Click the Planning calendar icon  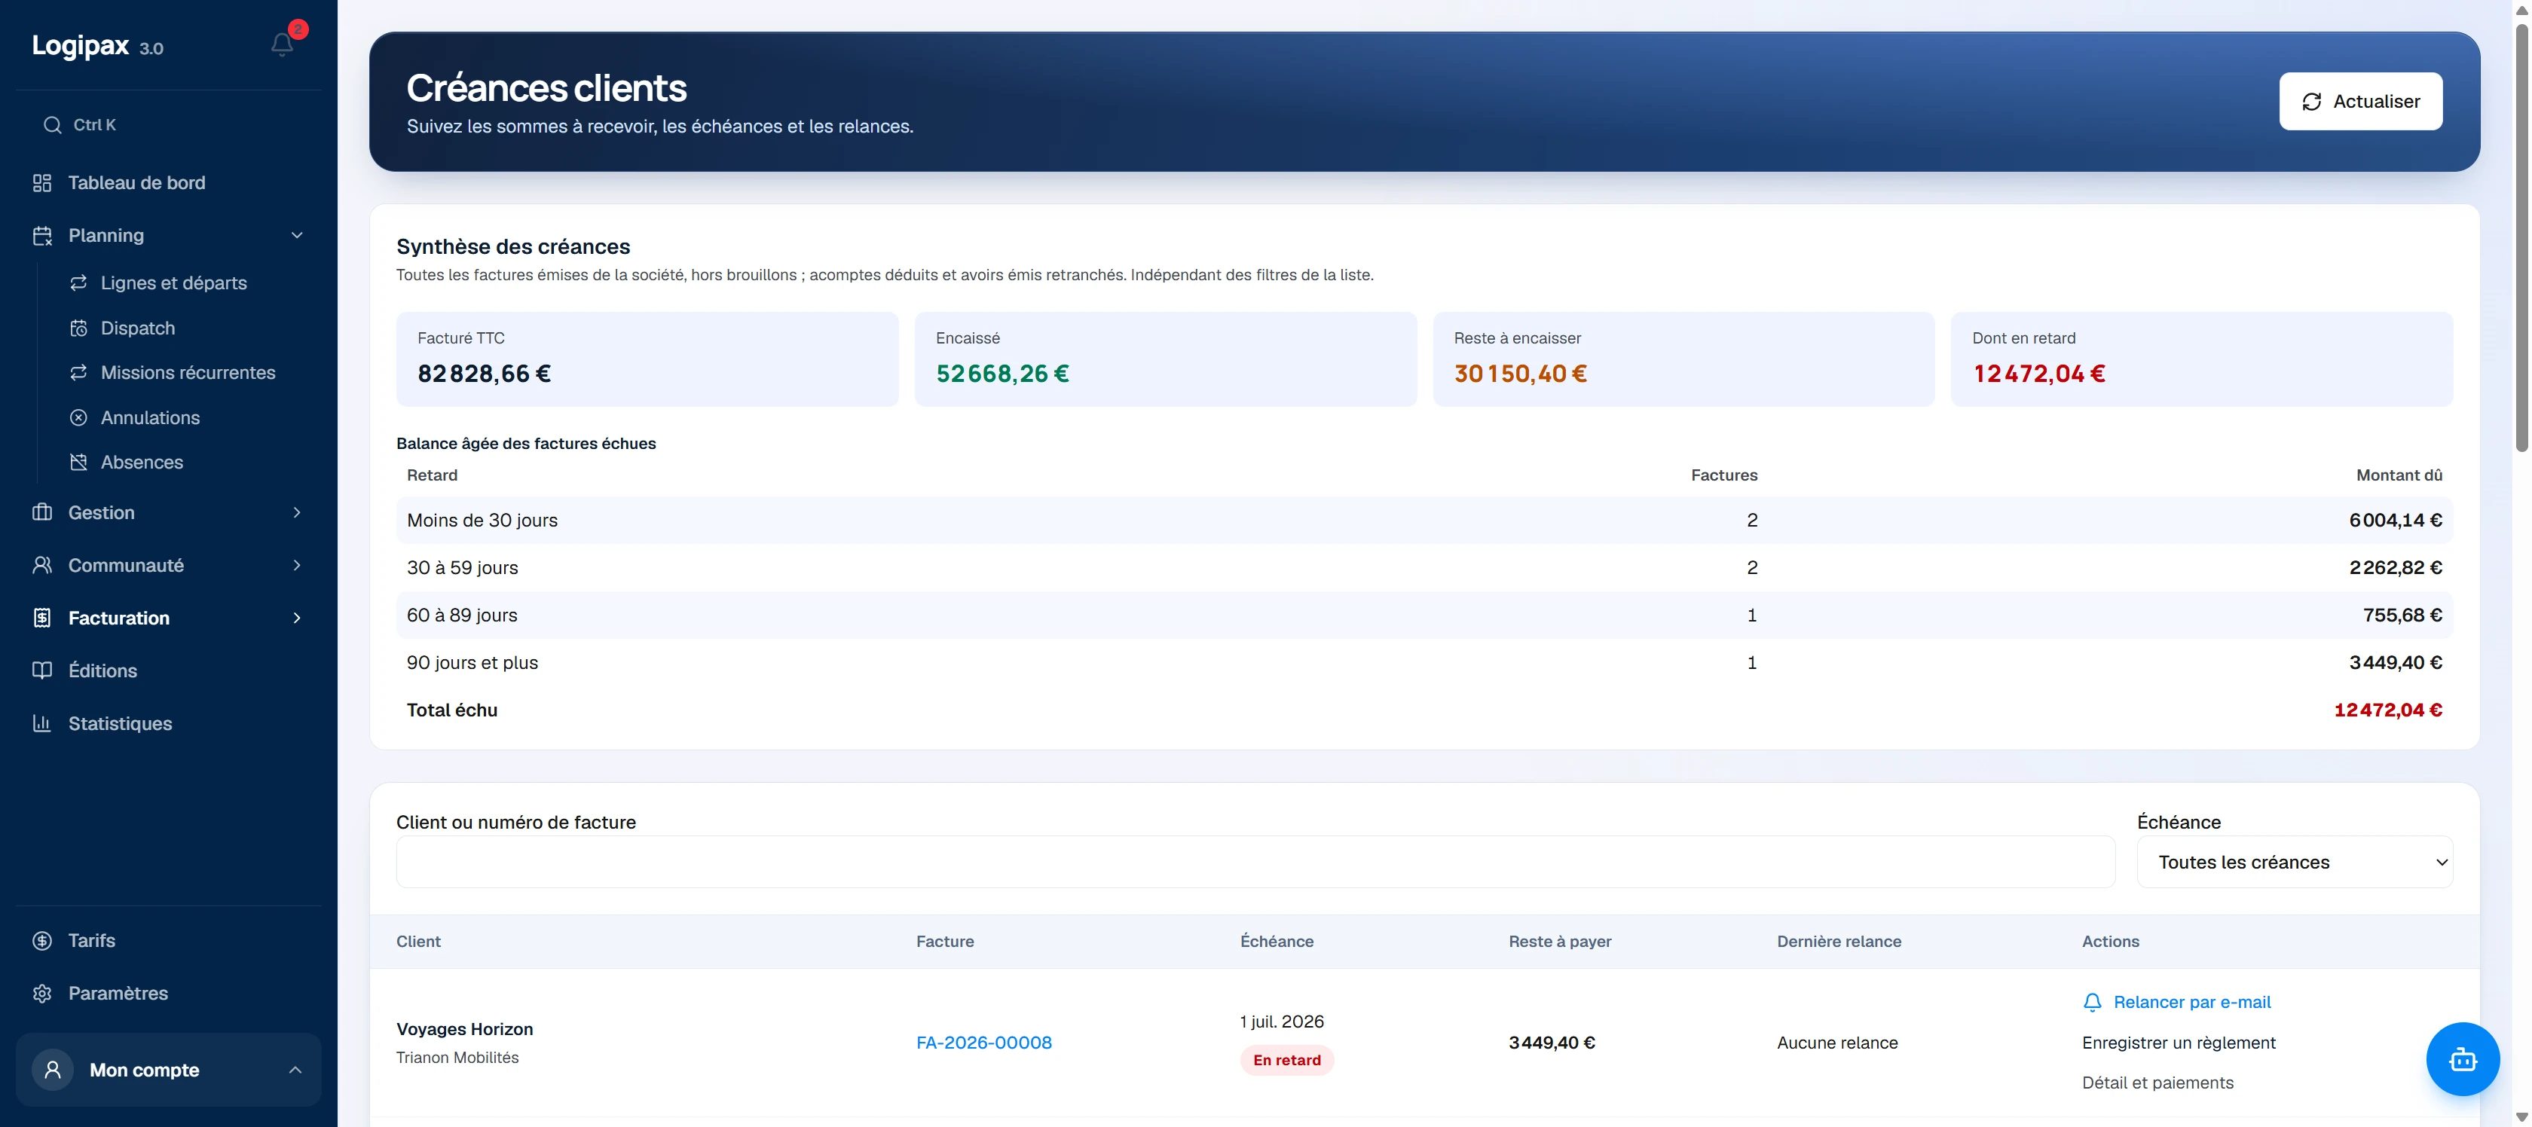(42, 236)
